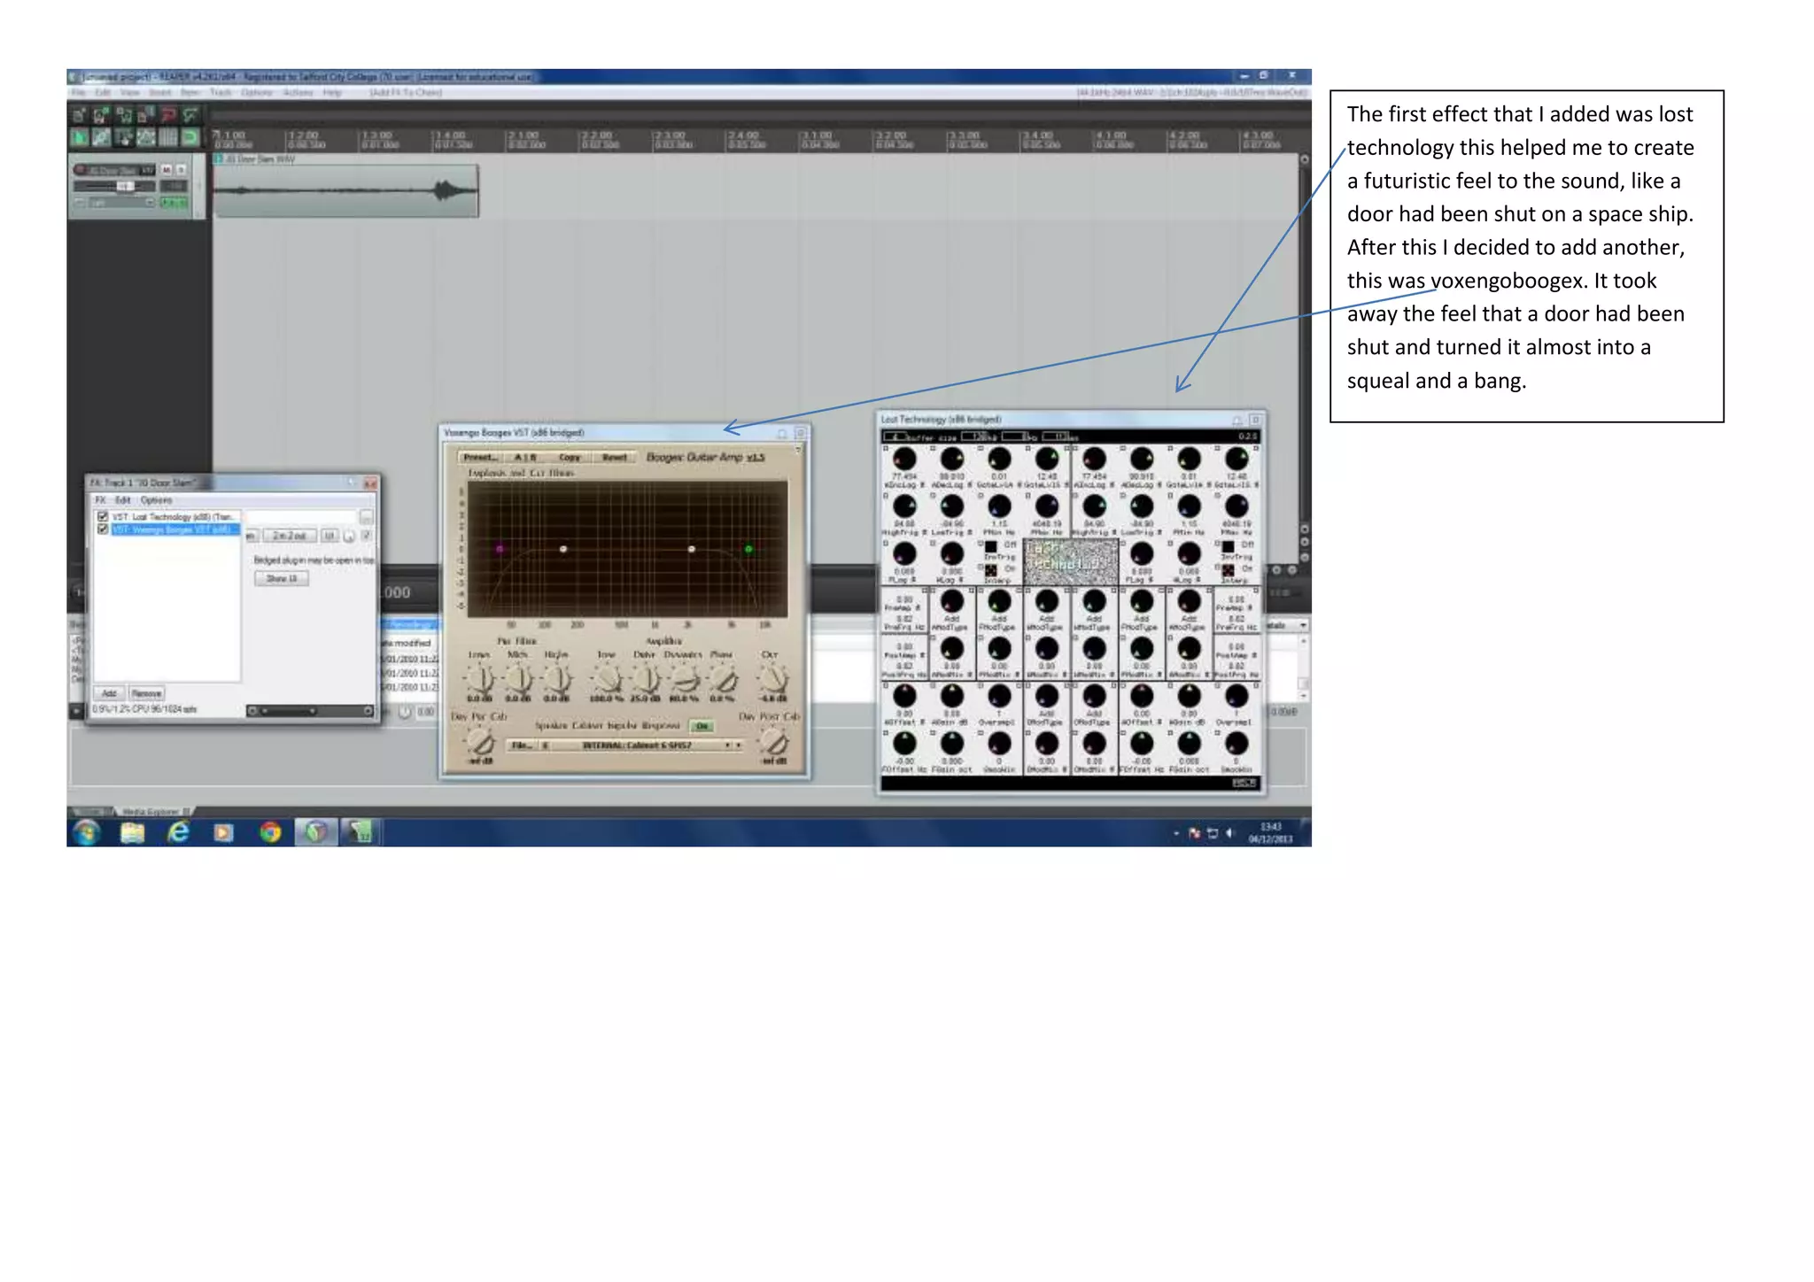Open the Track menu in REAPER menu bar

pos(221,92)
